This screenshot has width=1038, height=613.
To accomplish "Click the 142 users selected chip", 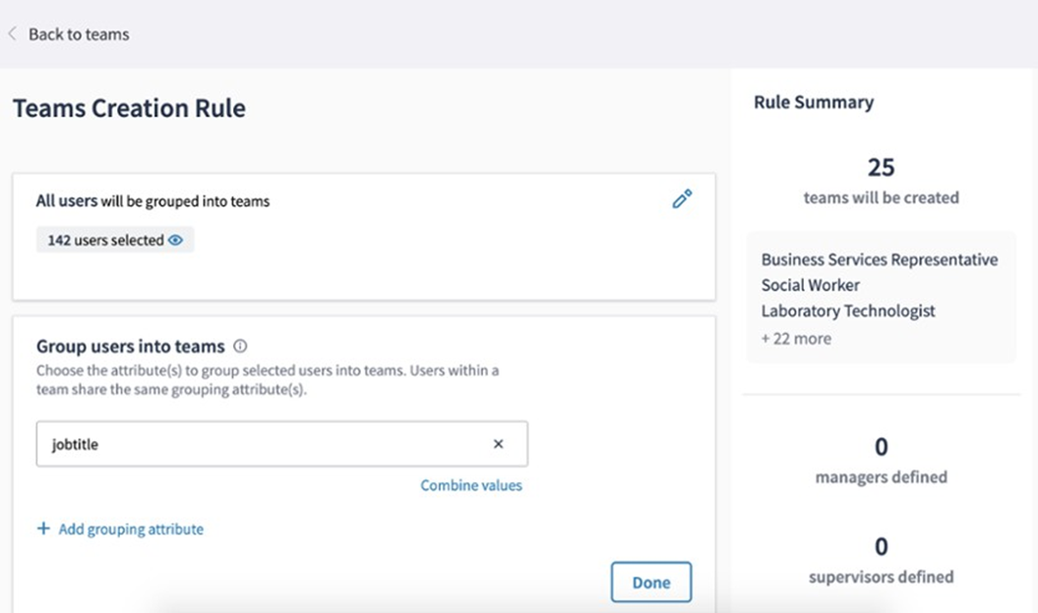I will tap(106, 241).
